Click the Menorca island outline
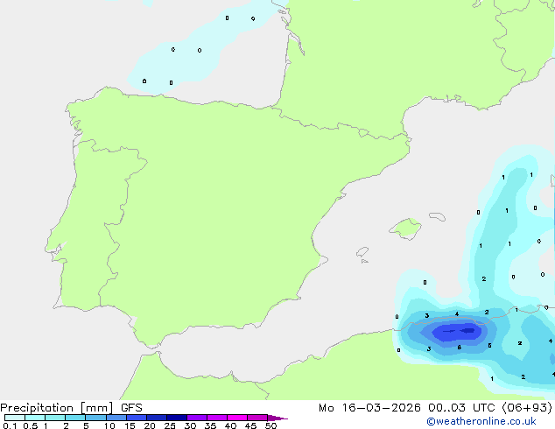The height and width of the screenshot is (429, 555). point(437,216)
